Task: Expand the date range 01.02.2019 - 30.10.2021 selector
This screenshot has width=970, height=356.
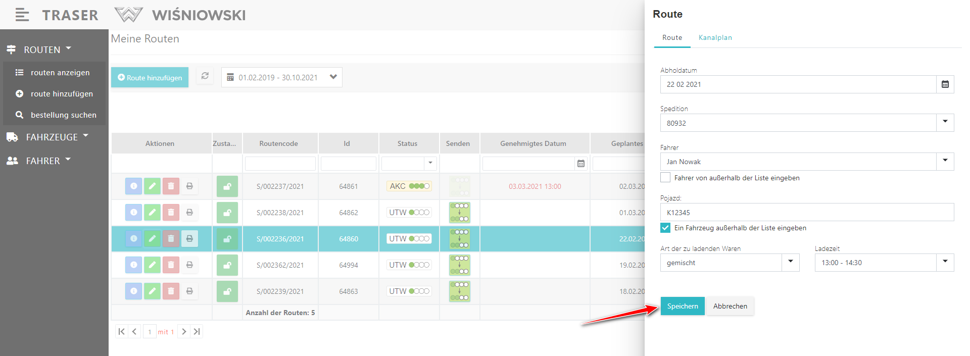Action: [333, 77]
